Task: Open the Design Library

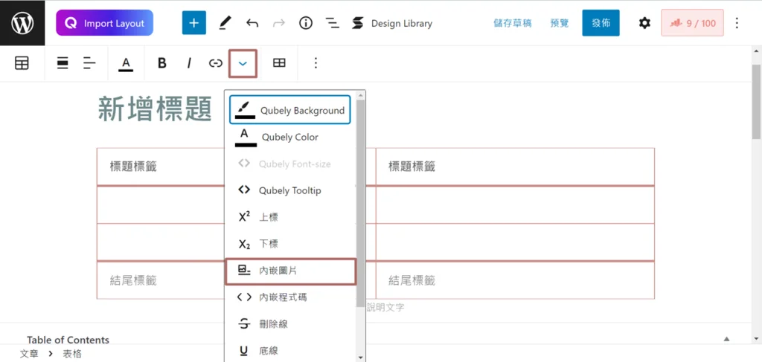Action: [391, 23]
